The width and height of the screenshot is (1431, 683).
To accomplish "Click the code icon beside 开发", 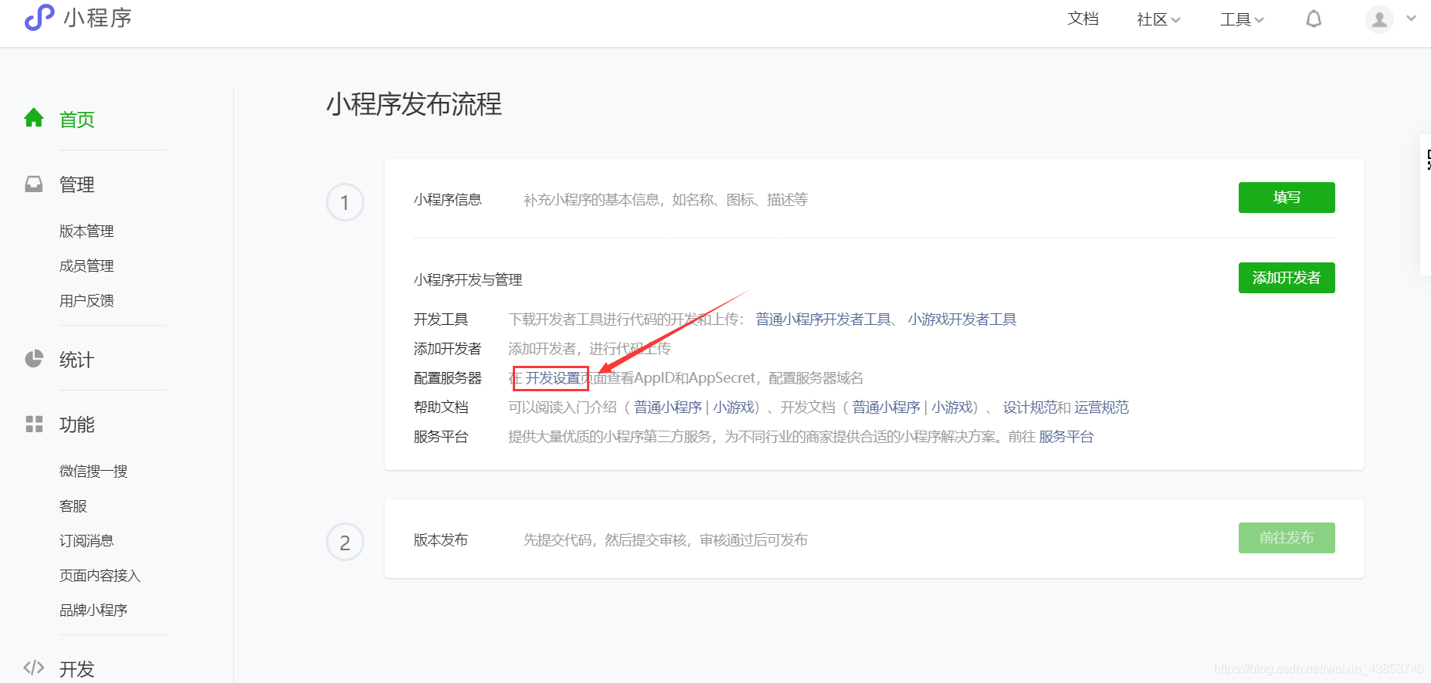I will coord(34,668).
